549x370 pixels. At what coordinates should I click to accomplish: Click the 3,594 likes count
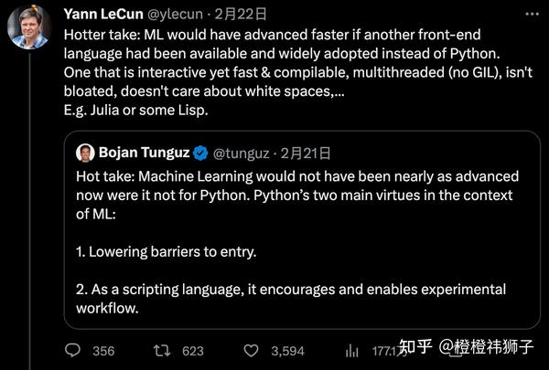pos(288,351)
